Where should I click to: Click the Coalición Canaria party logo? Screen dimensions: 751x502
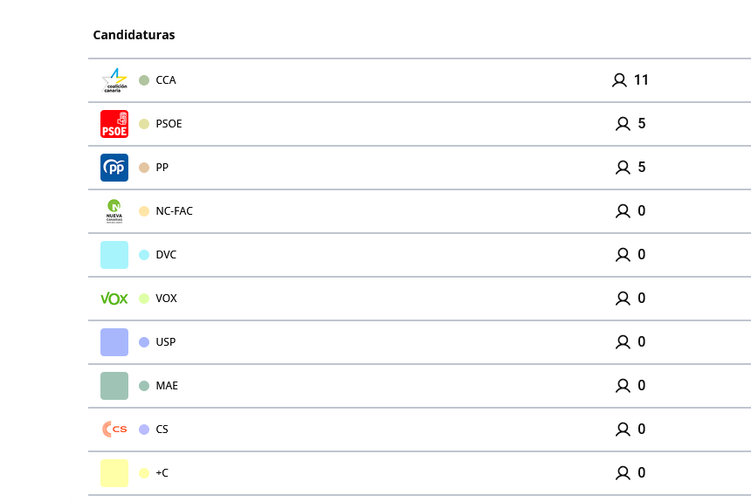click(114, 80)
